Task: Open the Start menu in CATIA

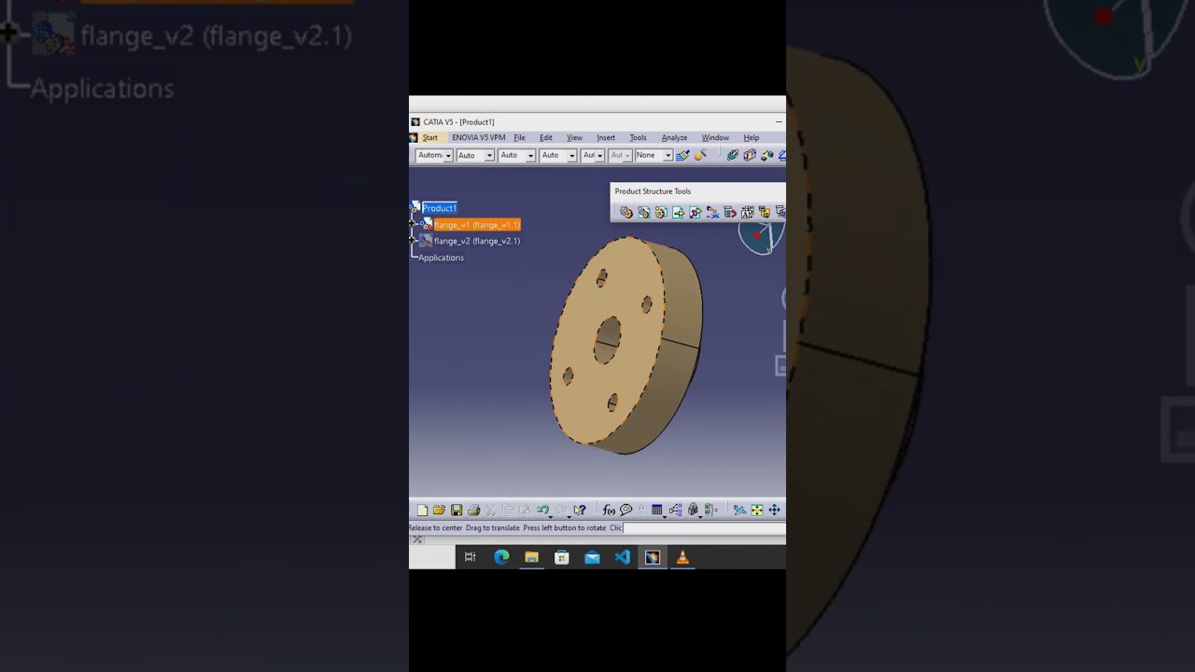Action: [x=429, y=137]
